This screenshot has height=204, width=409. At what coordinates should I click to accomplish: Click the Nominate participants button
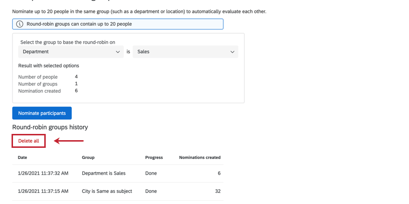42,113
